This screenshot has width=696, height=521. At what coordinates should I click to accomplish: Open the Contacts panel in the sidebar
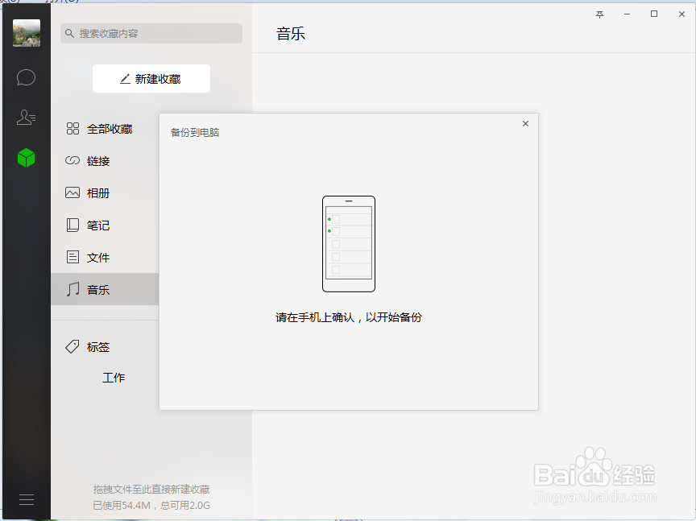(26, 117)
